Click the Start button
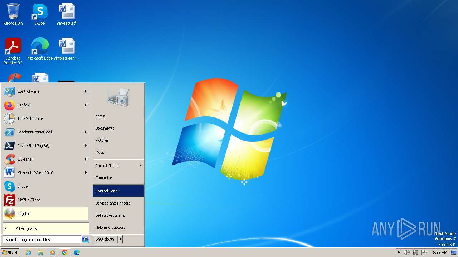 click(10, 252)
